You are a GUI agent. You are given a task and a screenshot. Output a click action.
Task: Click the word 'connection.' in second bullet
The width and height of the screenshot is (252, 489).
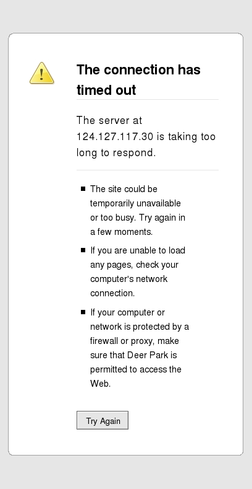coord(112,293)
